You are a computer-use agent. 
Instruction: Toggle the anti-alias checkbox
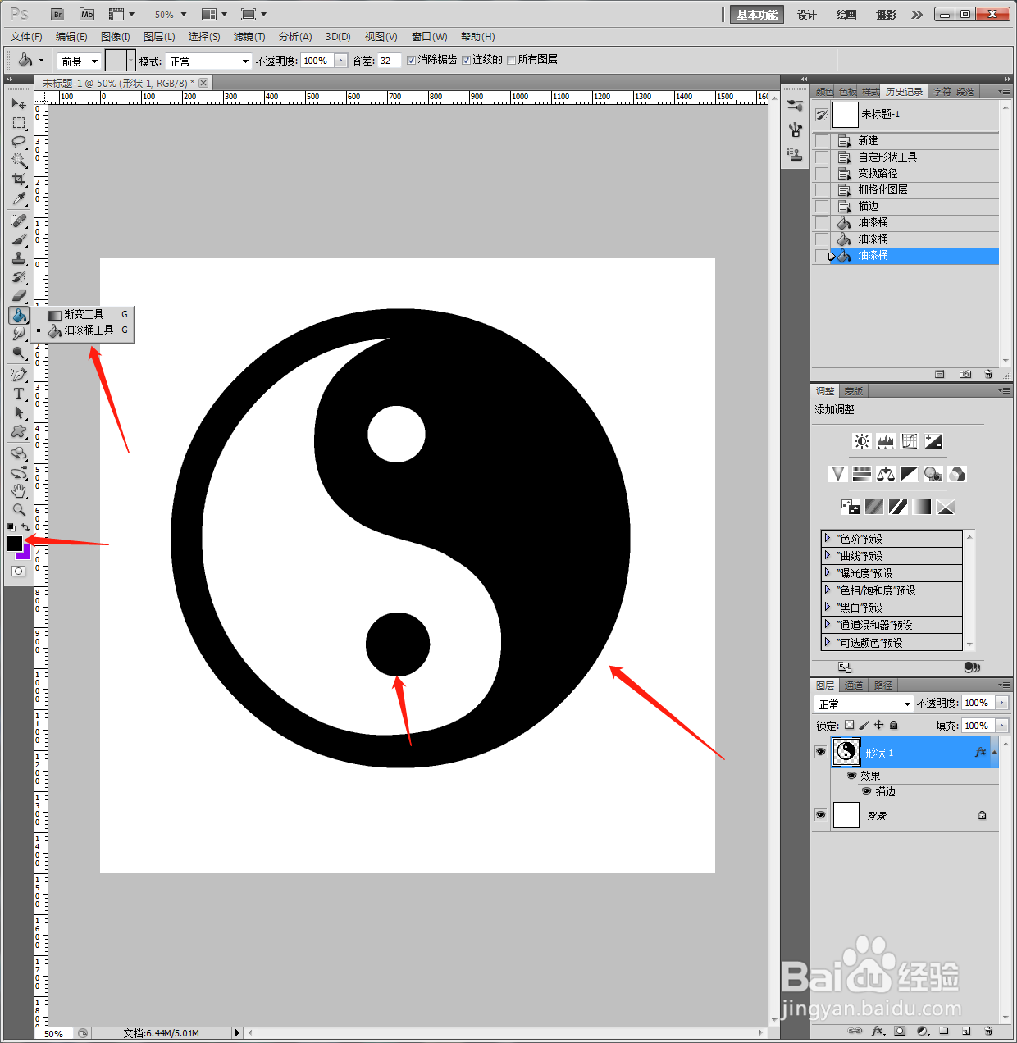click(x=412, y=60)
